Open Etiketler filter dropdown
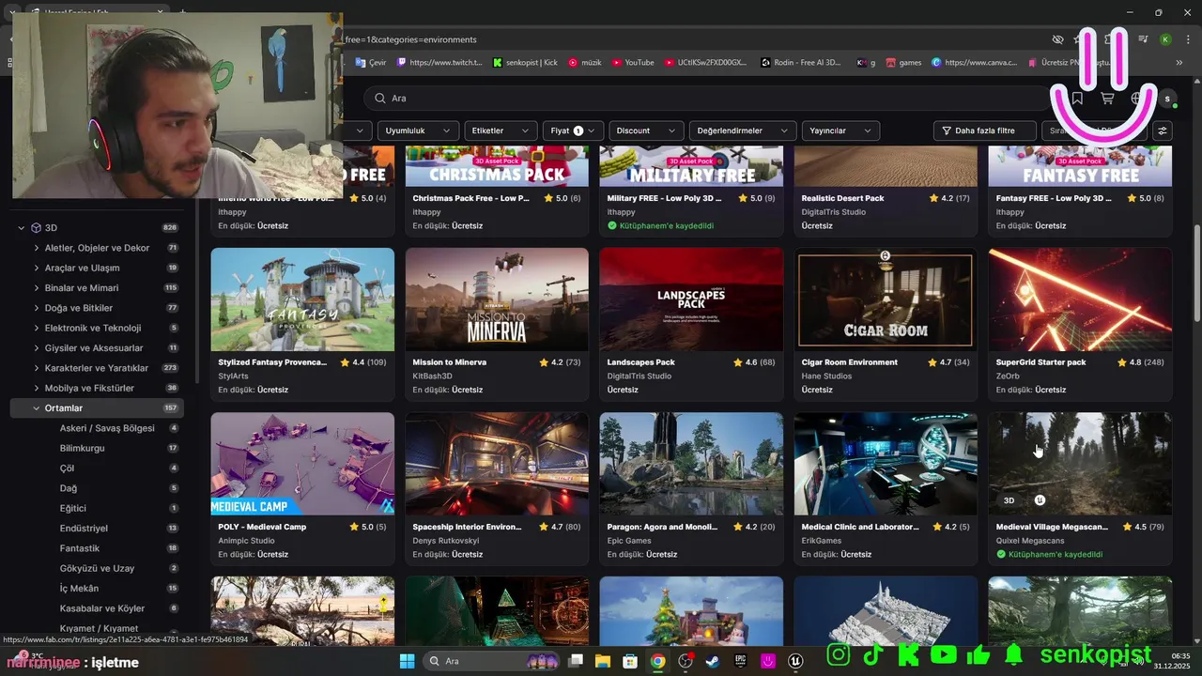The width and height of the screenshot is (1202, 676). [501, 131]
